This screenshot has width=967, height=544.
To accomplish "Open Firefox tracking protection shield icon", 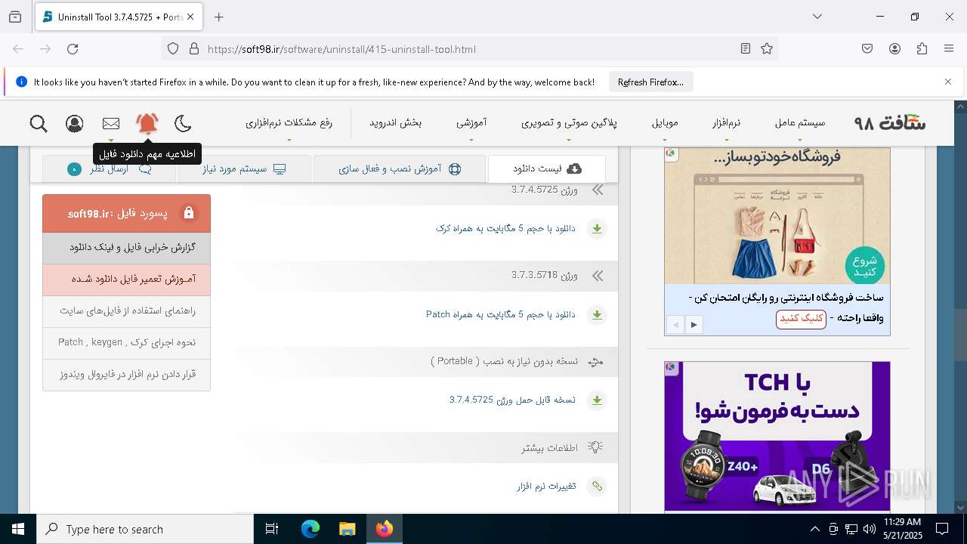I will [x=173, y=49].
